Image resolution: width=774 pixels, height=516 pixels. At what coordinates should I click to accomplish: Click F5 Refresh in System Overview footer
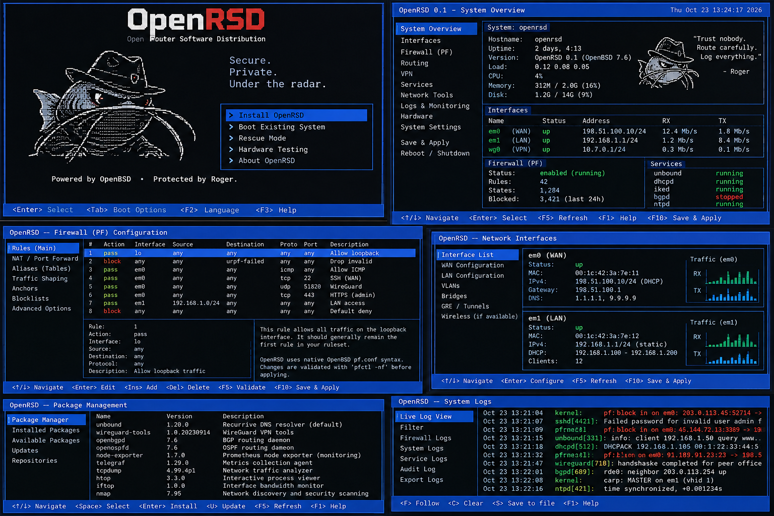[562, 218]
